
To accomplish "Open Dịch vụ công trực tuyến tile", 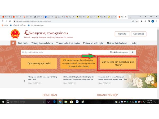I will pyautogui.click(x=39, y=63).
